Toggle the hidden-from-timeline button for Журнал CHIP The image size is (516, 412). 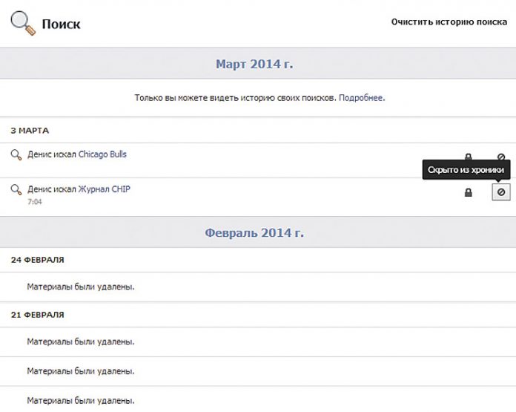tap(501, 192)
